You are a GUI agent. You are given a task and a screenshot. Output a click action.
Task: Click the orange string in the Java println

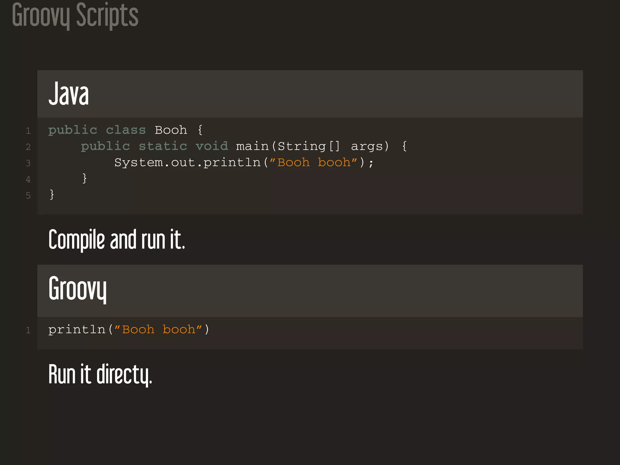click(x=314, y=163)
